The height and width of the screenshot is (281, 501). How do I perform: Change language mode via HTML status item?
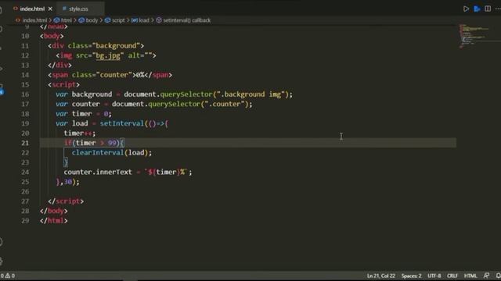pos(470,276)
